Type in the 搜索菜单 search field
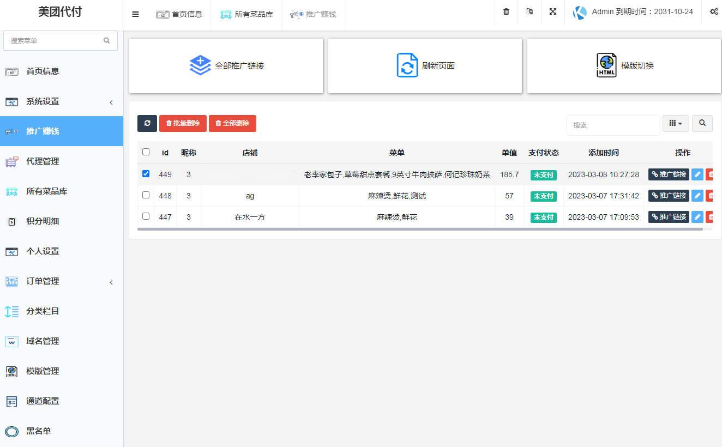This screenshot has width=722, height=447. (x=55, y=40)
